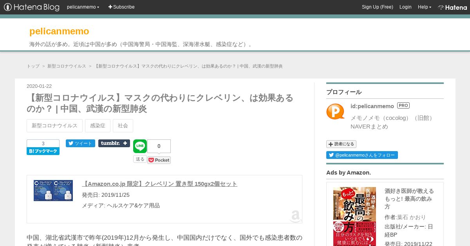The image size is (470, 246).
Task: Open the pelicanmemo blog title
Action: click(x=59, y=31)
